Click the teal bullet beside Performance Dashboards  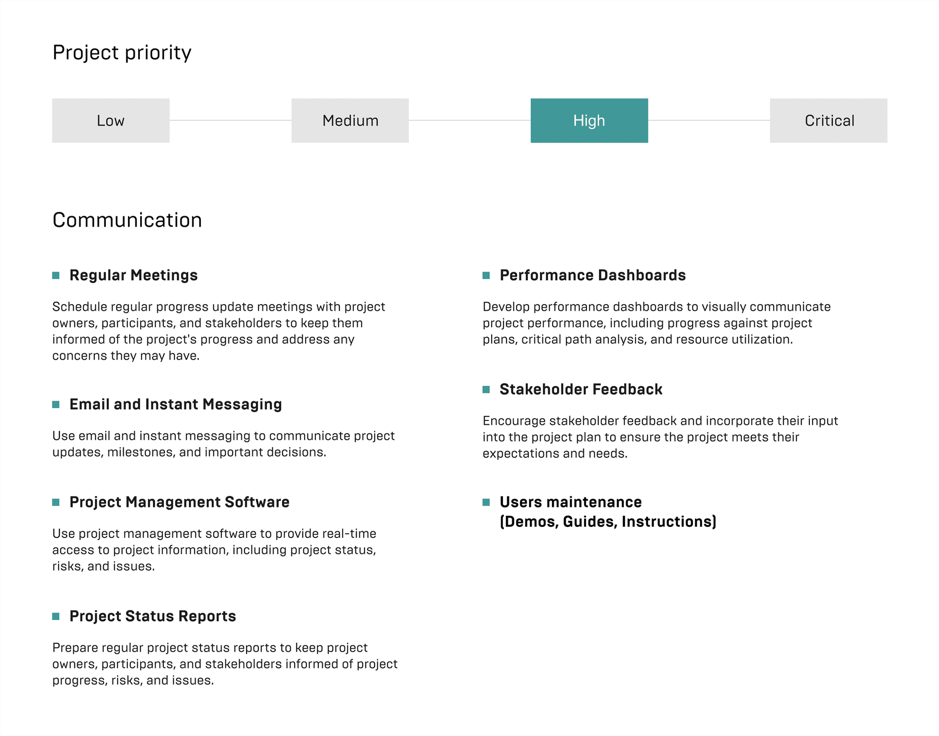tap(486, 276)
